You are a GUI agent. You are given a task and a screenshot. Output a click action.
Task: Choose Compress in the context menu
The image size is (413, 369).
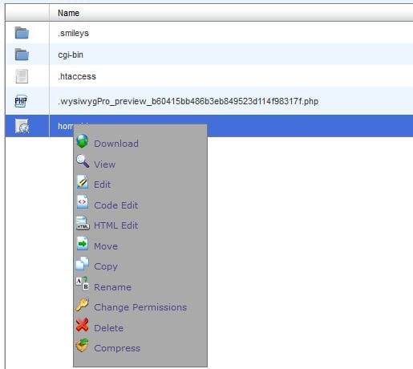point(117,348)
